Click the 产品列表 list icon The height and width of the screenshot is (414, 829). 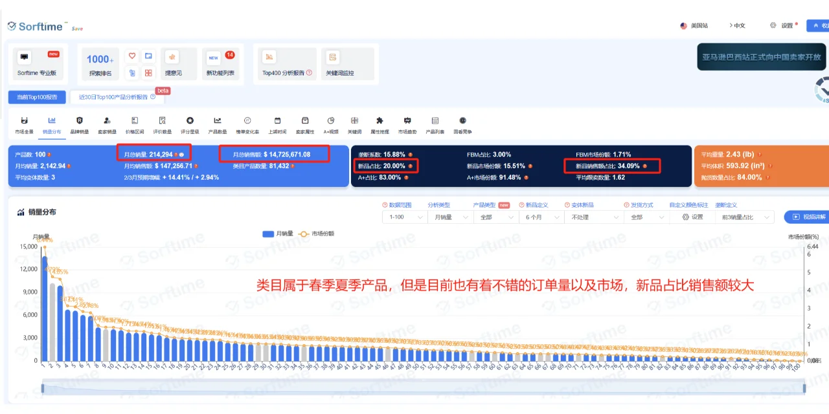(435, 121)
